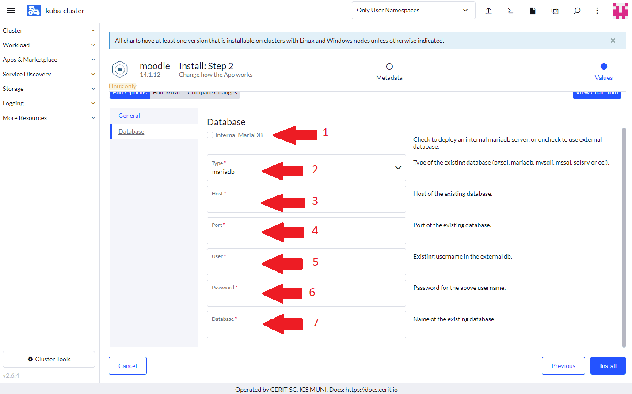Enable the Internal MariaDB checkbox
632x394 pixels.
tap(210, 135)
